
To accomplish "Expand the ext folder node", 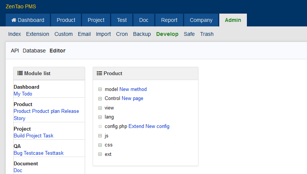I will [x=100, y=154].
